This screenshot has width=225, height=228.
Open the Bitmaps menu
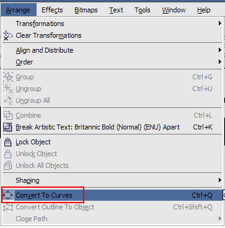point(87,10)
